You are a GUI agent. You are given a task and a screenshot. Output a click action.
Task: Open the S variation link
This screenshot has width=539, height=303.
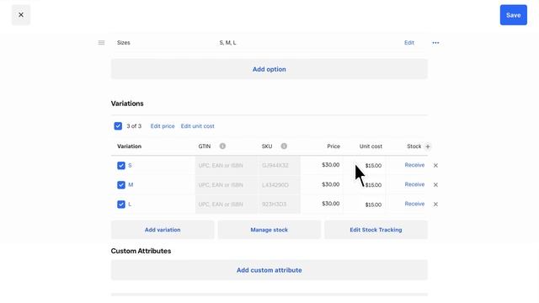point(130,165)
